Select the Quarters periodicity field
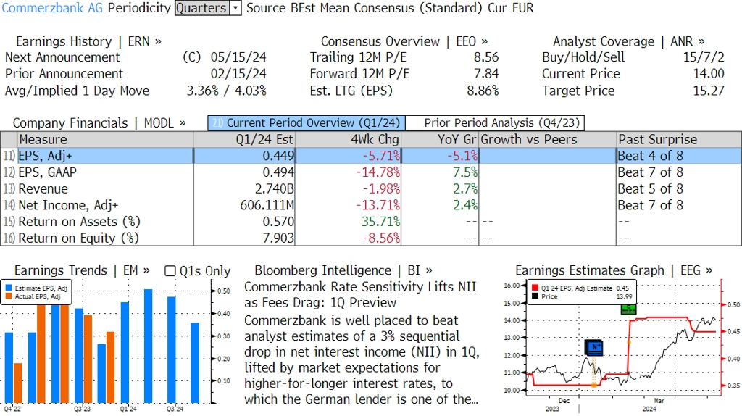This screenshot has height=416, width=742. [202, 8]
